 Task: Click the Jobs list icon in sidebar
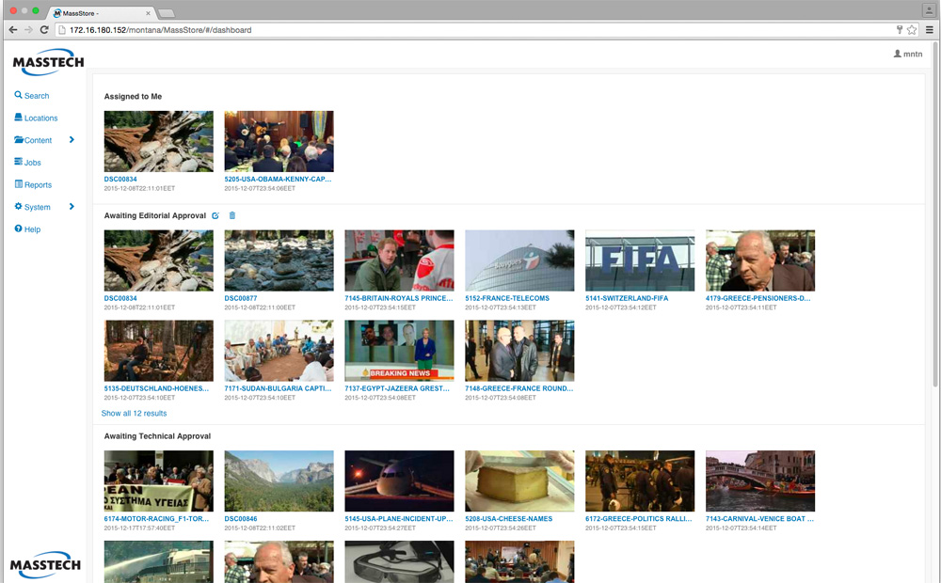(x=19, y=162)
